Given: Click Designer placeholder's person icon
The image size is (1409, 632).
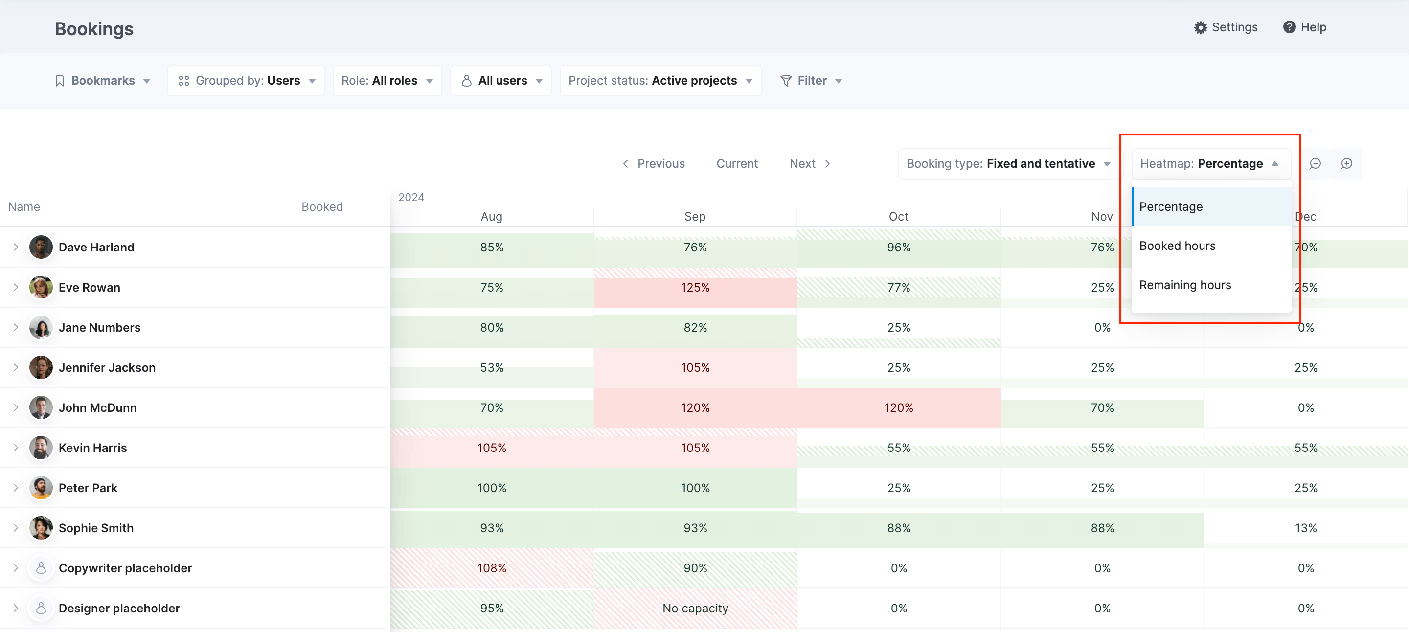Looking at the screenshot, I should pyautogui.click(x=41, y=608).
